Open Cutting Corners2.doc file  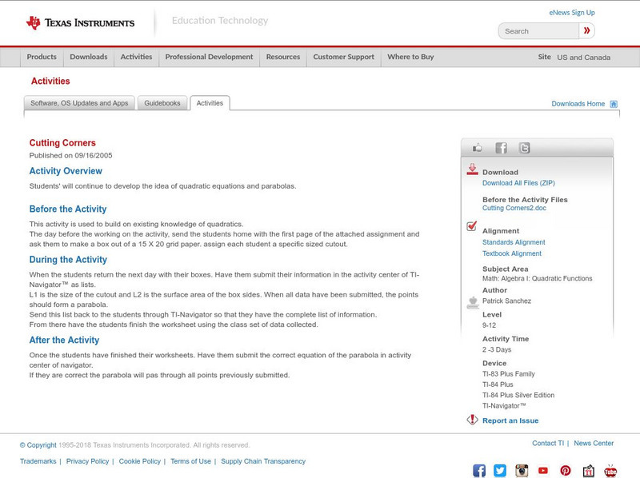tap(514, 208)
